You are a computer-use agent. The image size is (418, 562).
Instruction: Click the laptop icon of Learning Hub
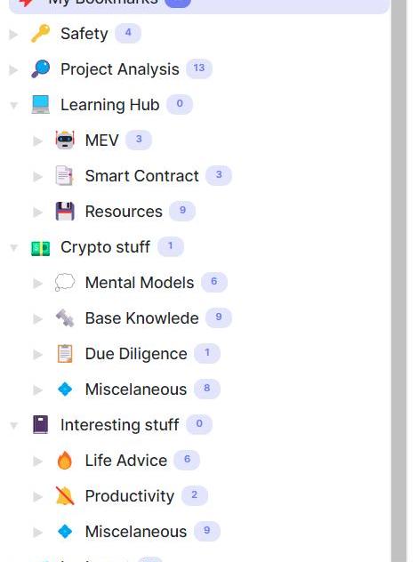(40, 104)
